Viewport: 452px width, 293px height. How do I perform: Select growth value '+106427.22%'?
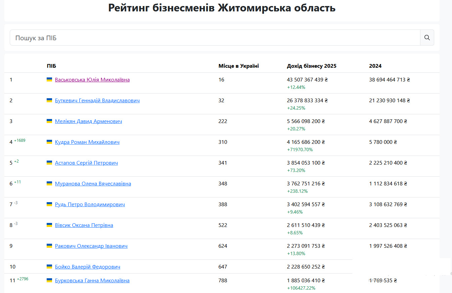(301, 288)
